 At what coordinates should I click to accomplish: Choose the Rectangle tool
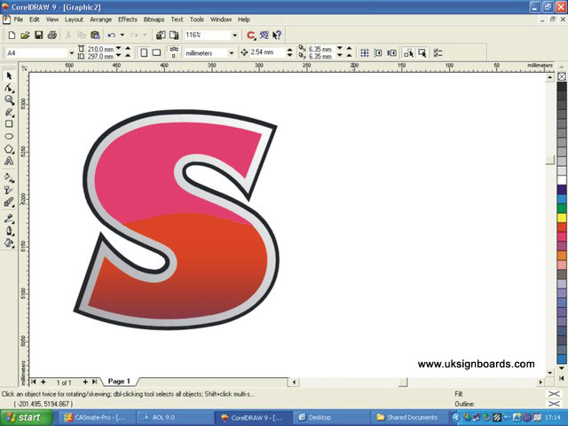(x=9, y=124)
